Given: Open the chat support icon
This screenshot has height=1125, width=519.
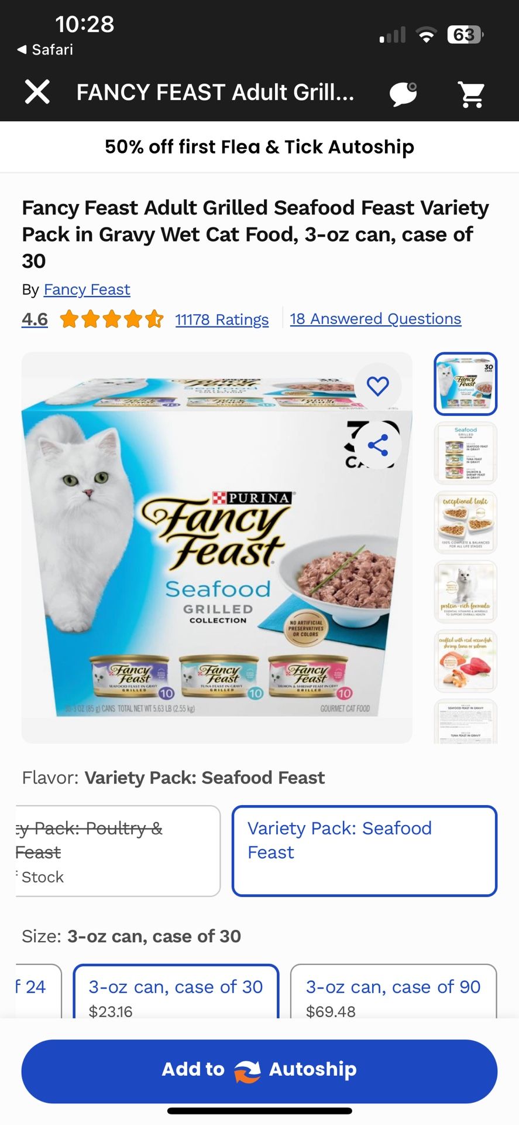Looking at the screenshot, I should coord(404,93).
